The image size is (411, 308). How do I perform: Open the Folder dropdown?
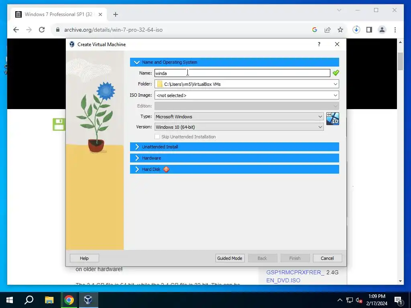pos(335,84)
